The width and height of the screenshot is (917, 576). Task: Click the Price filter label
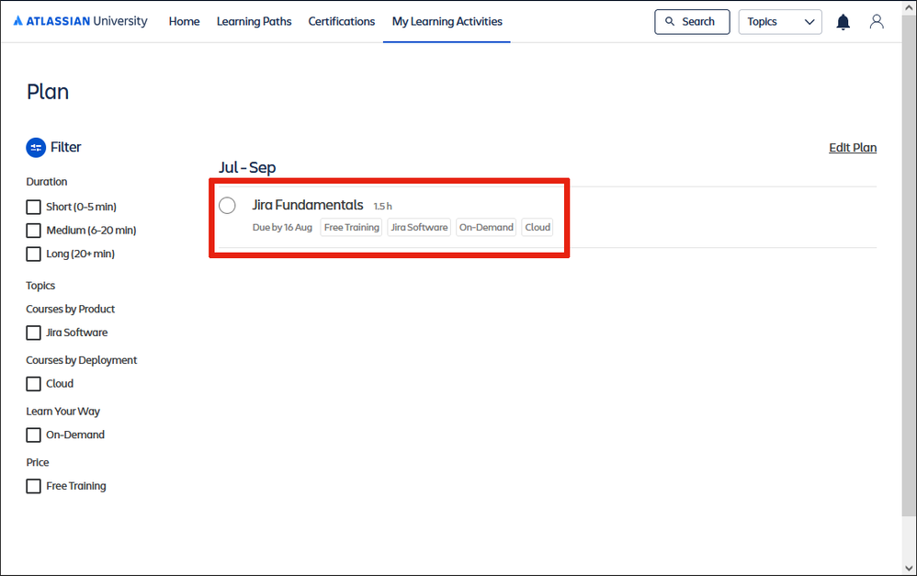[x=38, y=462]
